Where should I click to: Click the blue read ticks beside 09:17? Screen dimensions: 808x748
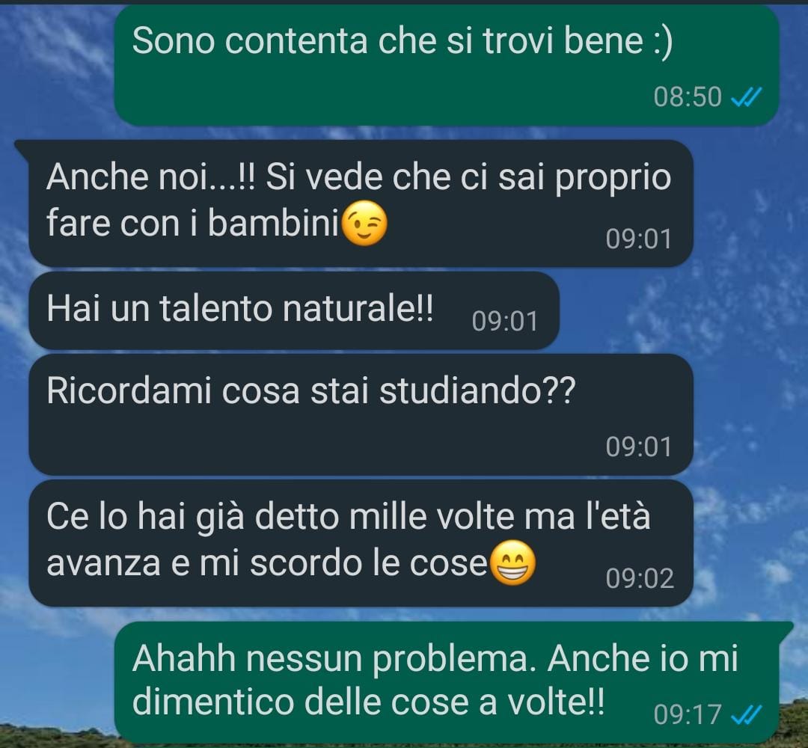tap(746, 714)
